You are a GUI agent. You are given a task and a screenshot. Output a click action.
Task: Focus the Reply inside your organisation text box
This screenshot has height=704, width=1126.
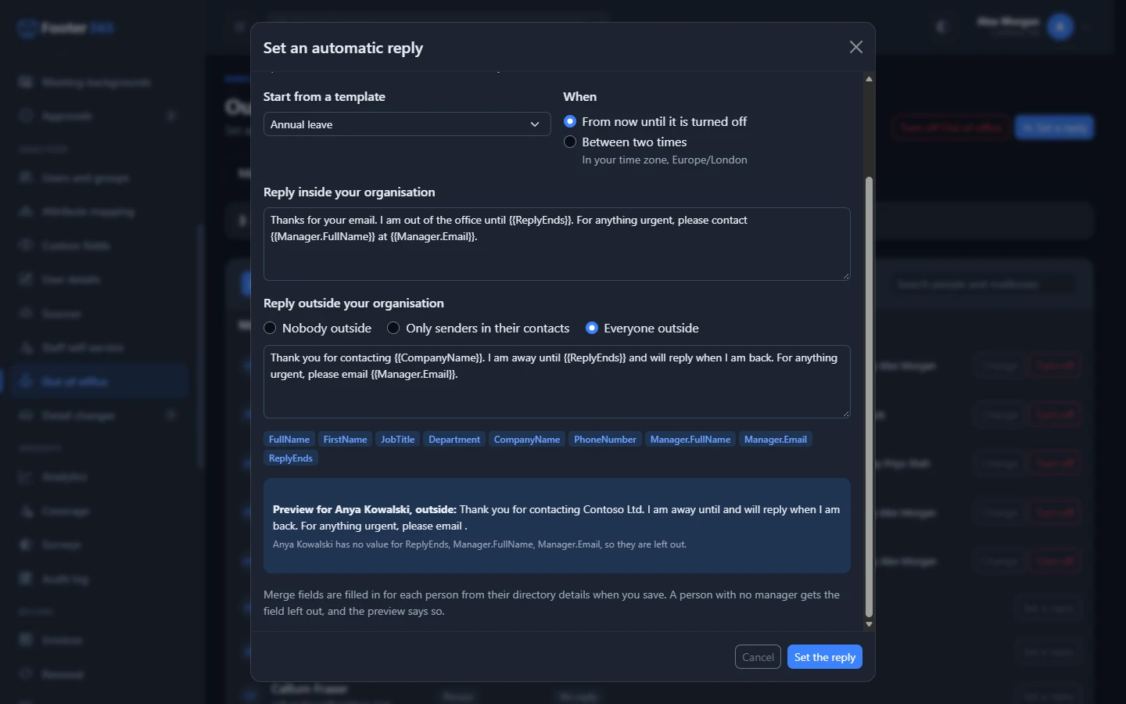557,244
